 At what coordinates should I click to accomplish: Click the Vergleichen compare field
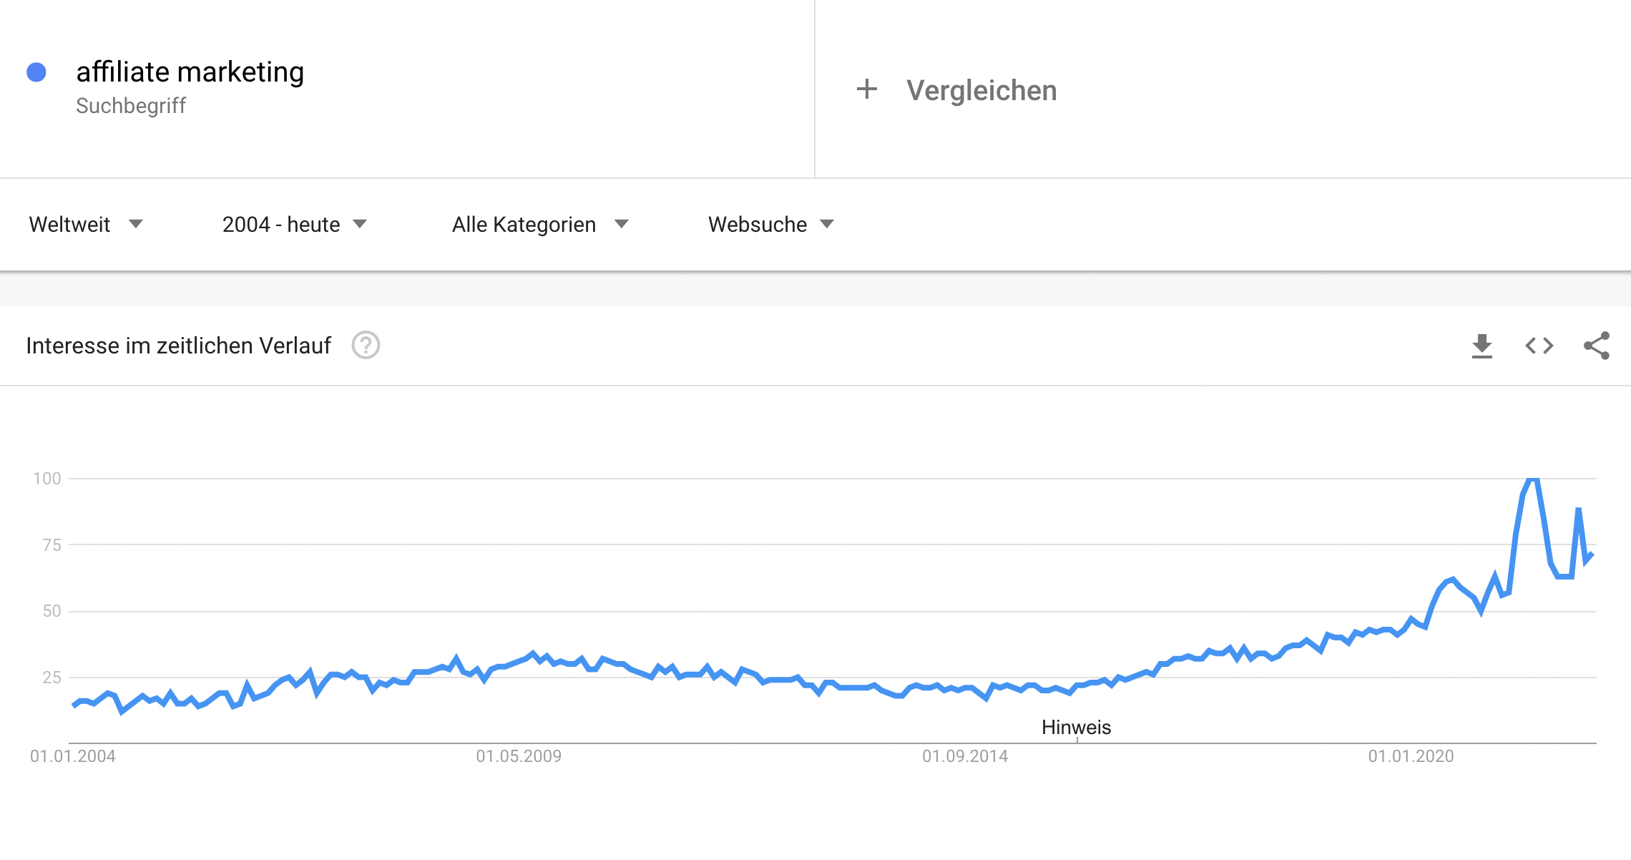1223,89
